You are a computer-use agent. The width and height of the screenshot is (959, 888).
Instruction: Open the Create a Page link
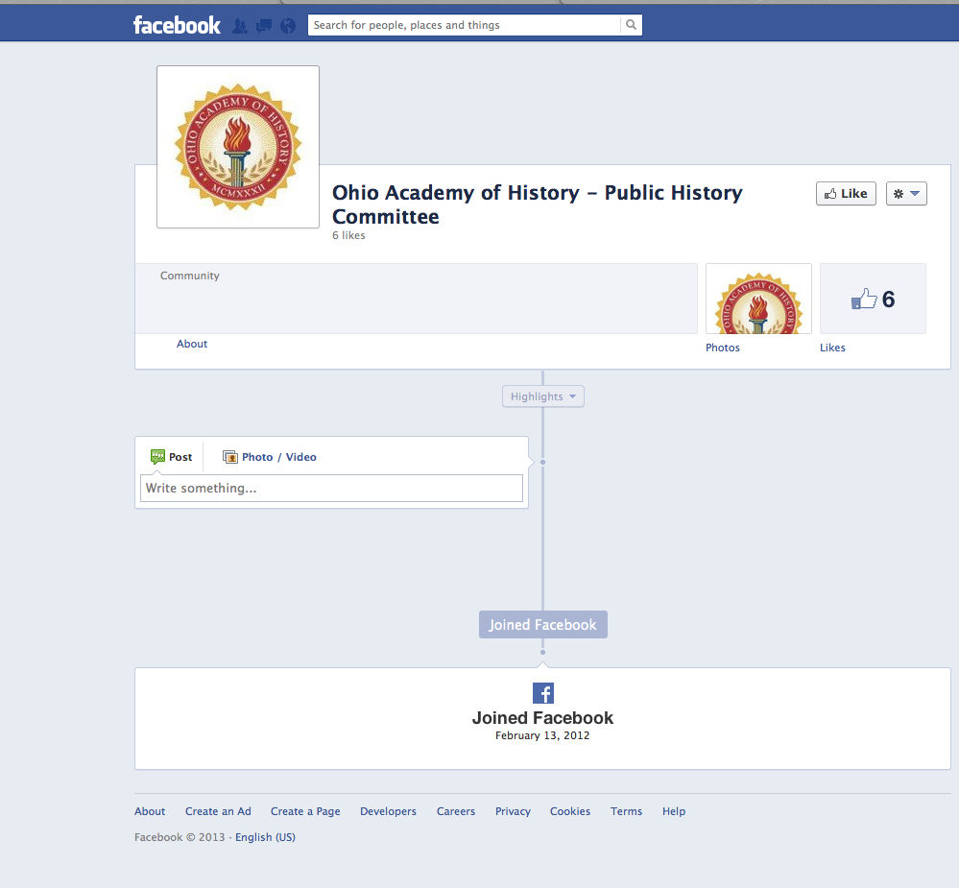point(305,811)
